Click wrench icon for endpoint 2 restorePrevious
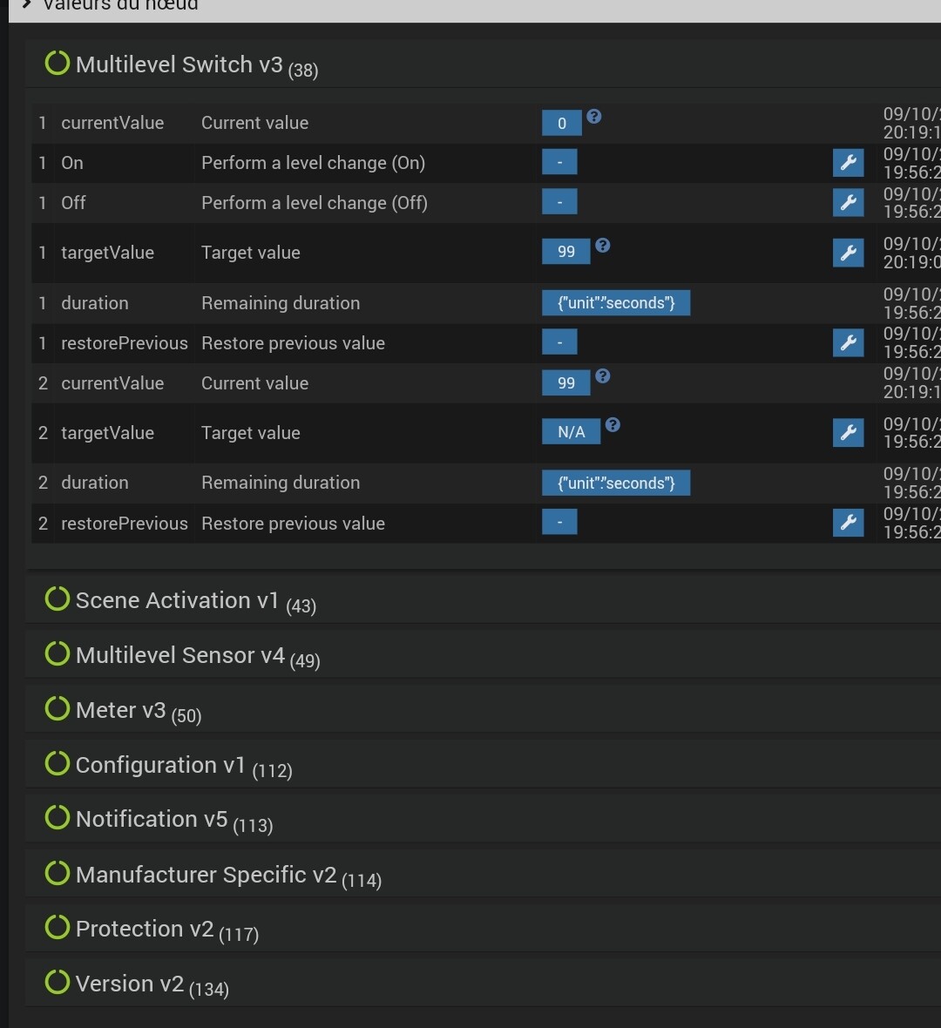This screenshot has height=1028, width=941. point(848,523)
